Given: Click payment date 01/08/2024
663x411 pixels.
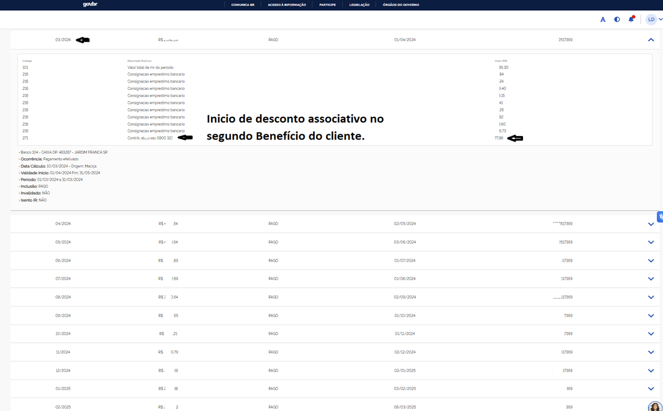Looking at the screenshot, I should coord(405,278).
